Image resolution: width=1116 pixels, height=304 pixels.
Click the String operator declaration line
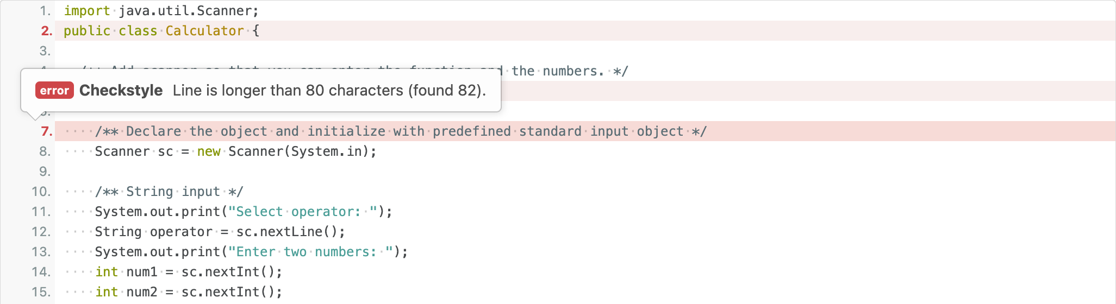[x=220, y=232]
